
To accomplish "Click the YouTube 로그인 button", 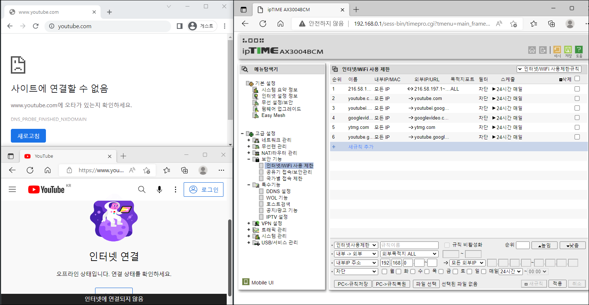I will [204, 189].
